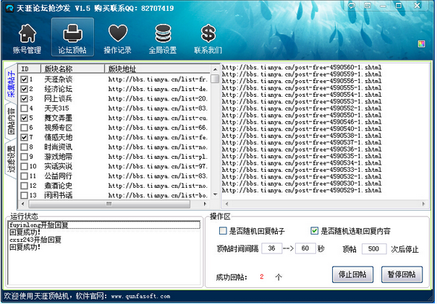The width and height of the screenshot is (437, 304).
Task: Click URL list scroll left arrow
Action: (x=226, y=204)
